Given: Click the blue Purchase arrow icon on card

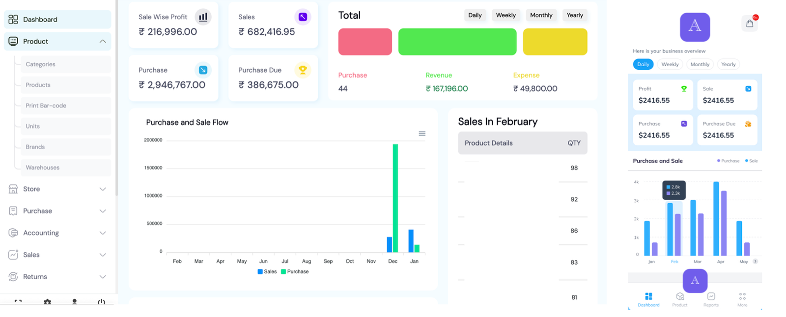Looking at the screenshot, I should 203,70.
